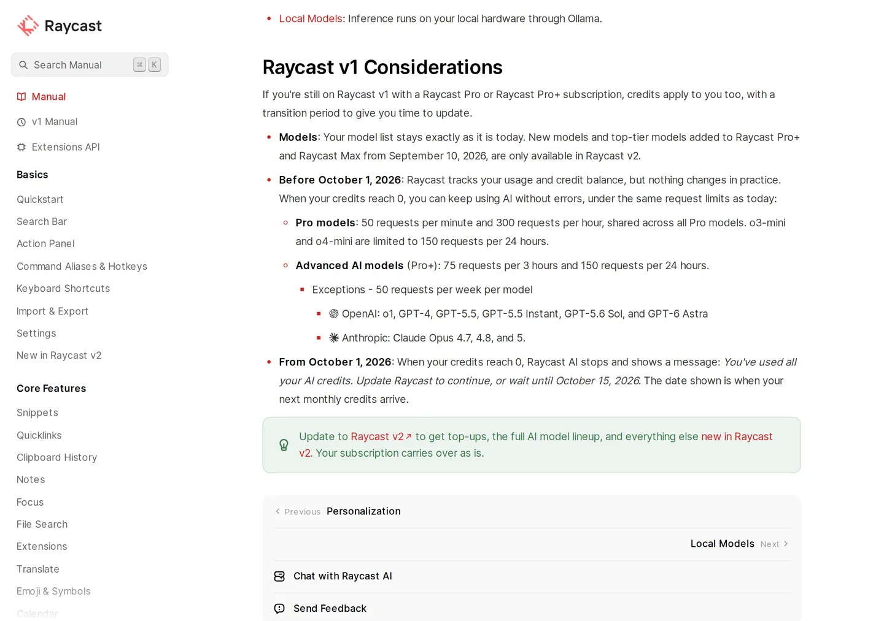Go to Quicklinks page

click(x=39, y=435)
